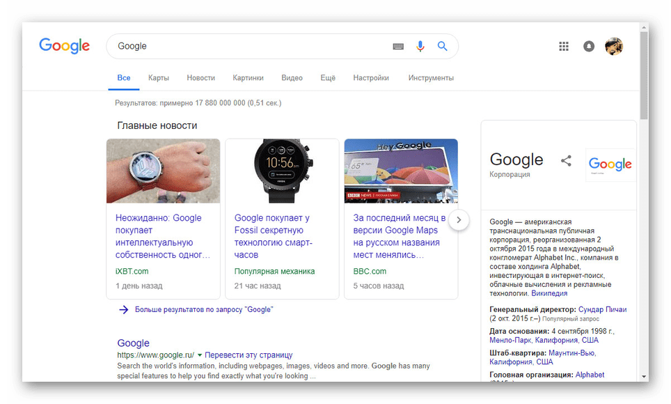Open the account profile avatar
The image size is (671, 404).
[614, 46]
